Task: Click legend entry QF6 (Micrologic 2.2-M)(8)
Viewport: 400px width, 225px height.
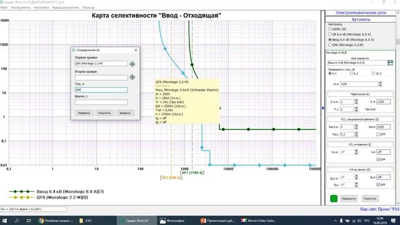Action: point(49,197)
